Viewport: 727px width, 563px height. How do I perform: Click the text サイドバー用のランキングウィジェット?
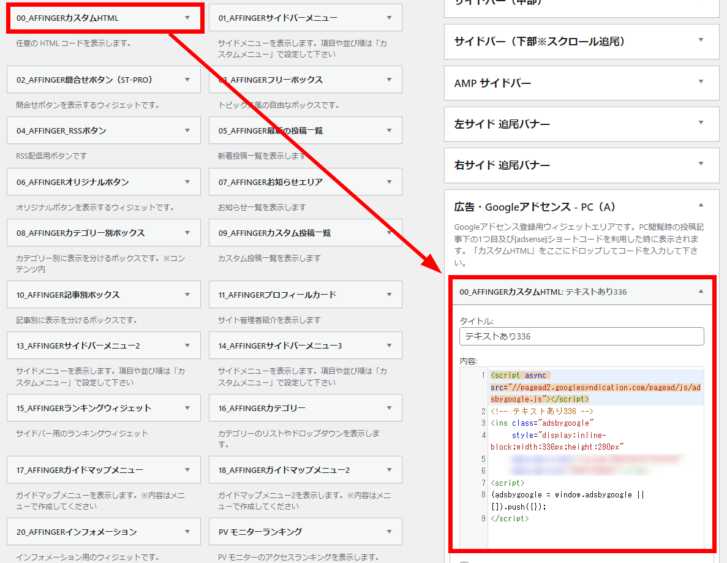[82, 433]
